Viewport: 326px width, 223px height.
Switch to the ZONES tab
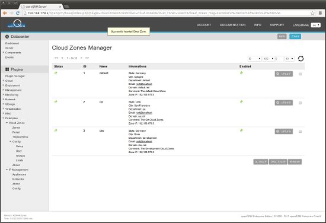tap(295, 36)
